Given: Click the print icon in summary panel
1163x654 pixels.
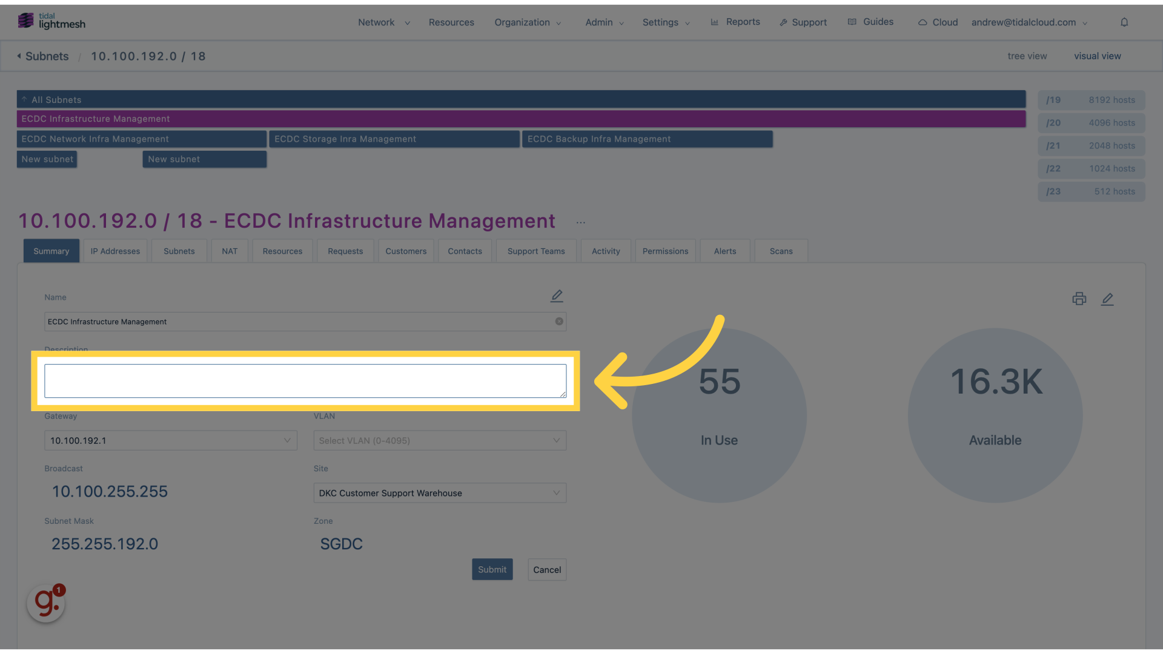Looking at the screenshot, I should (x=1079, y=299).
